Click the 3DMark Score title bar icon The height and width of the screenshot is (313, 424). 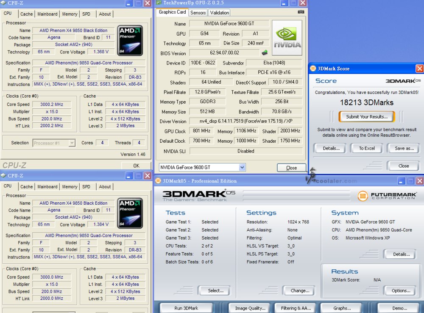(x=313, y=68)
